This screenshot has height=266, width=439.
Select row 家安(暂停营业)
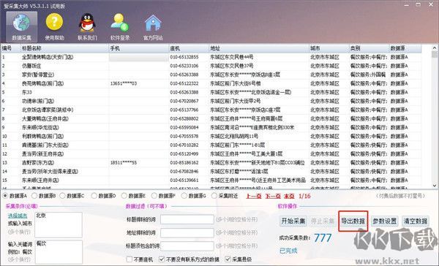pyautogui.click(x=211, y=75)
